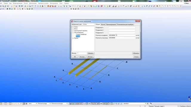The height and width of the screenshot is (107, 191).
Task: Select the Лесоматериалы tree label
Action: [79, 33]
